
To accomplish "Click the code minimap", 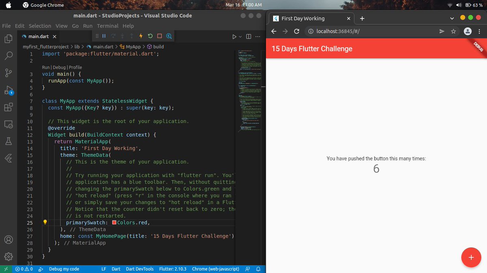I will 250,91.
